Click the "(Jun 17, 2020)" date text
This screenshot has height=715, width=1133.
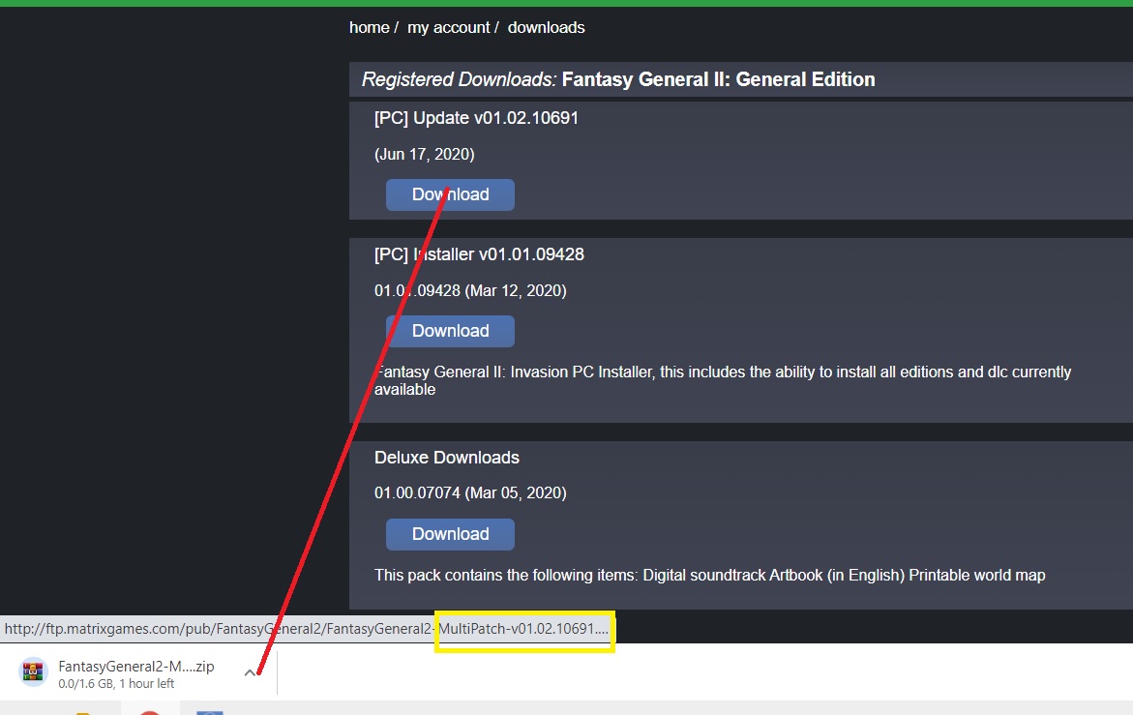click(x=424, y=154)
